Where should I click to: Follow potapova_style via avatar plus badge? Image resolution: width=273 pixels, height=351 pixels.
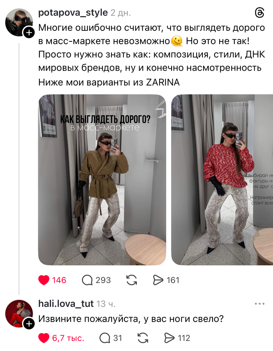click(29, 32)
